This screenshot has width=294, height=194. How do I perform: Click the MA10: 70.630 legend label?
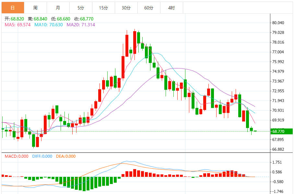click(49, 25)
